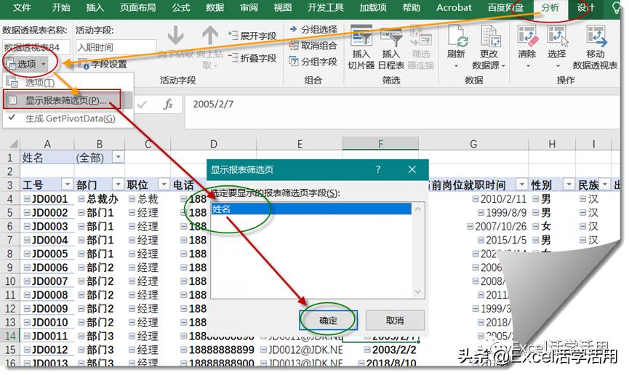Click the 向上钻取 up arrow icon

[x=210, y=36]
